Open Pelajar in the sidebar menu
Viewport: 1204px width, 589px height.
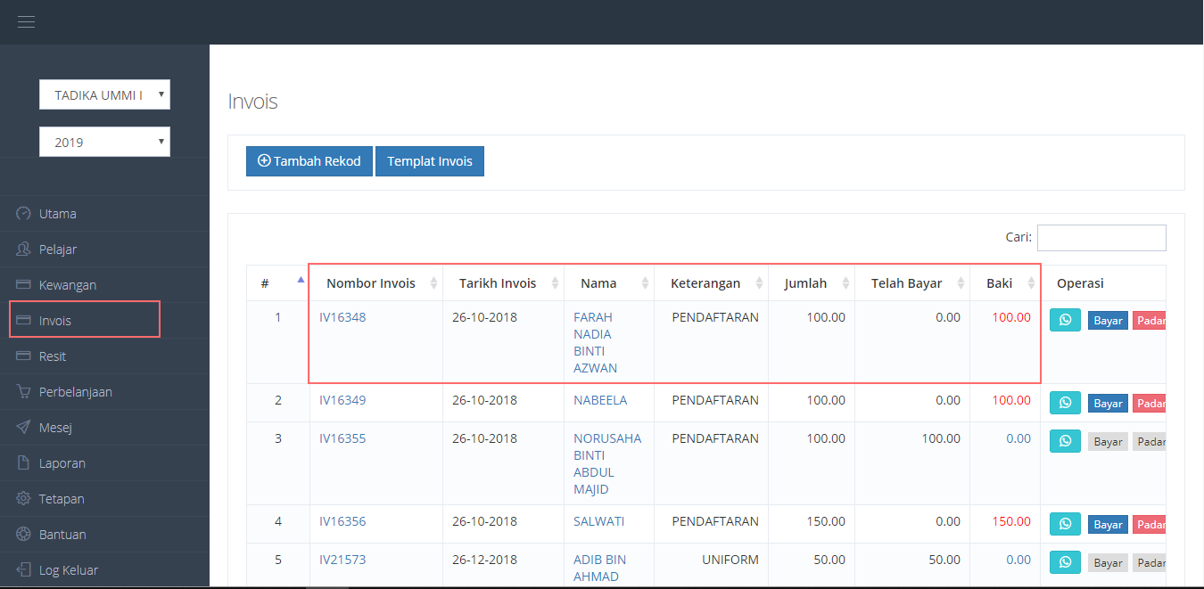(58, 250)
